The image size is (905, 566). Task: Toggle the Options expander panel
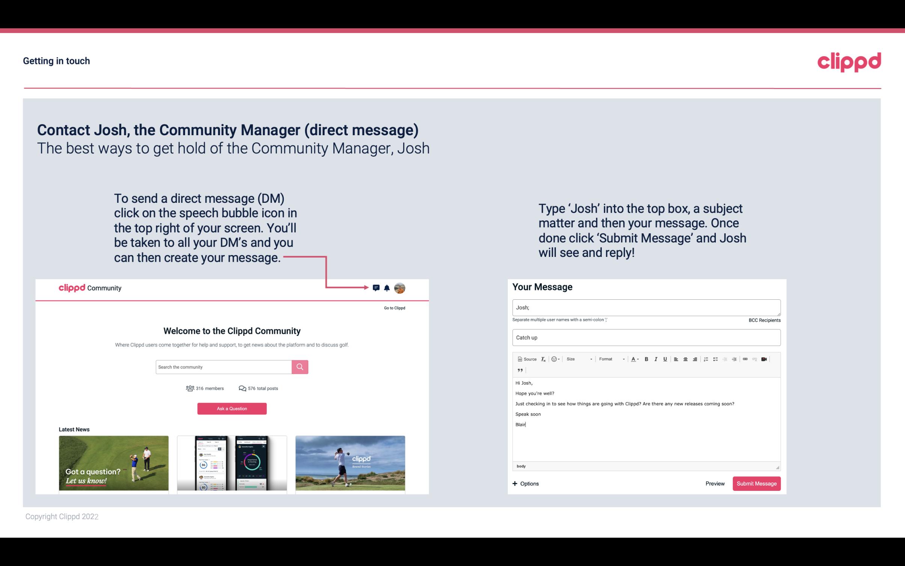tap(525, 483)
